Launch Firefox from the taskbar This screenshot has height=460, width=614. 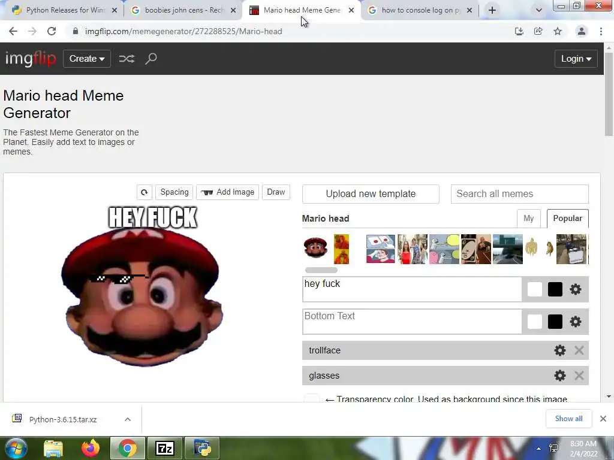click(90, 448)
